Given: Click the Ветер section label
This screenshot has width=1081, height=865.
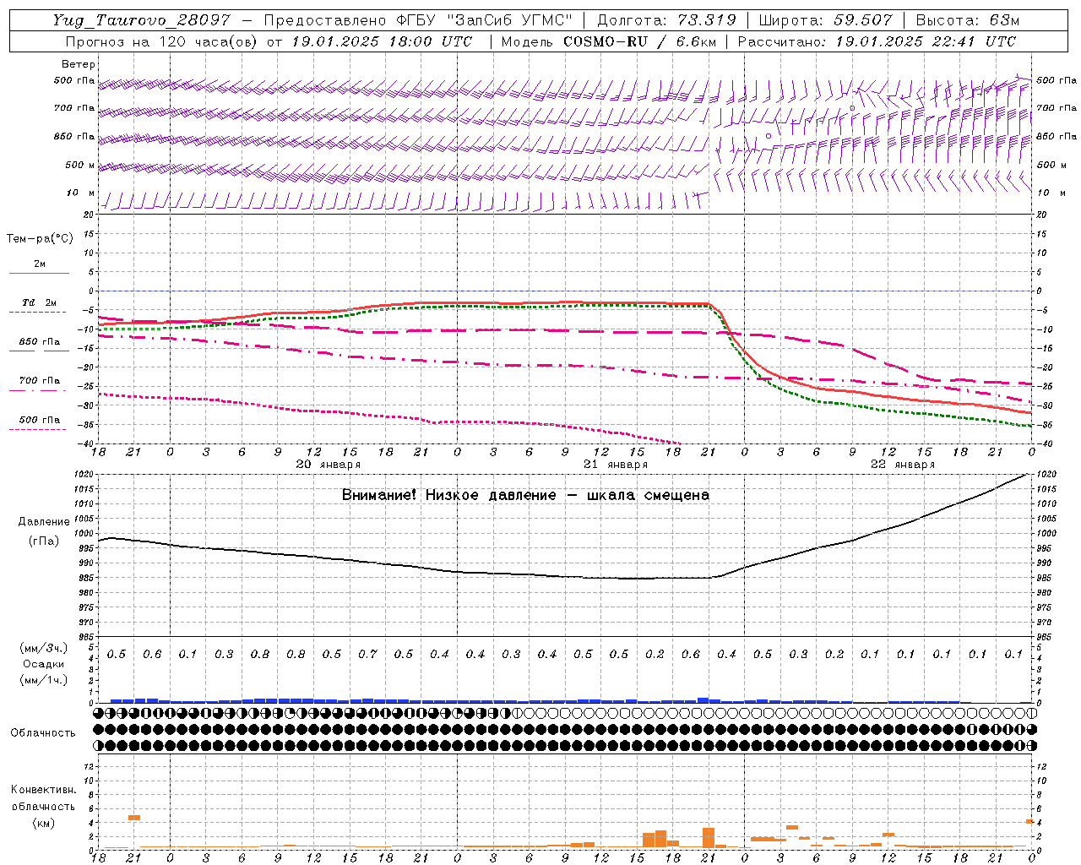Looking at the screenshot, I should coord(79,64).
